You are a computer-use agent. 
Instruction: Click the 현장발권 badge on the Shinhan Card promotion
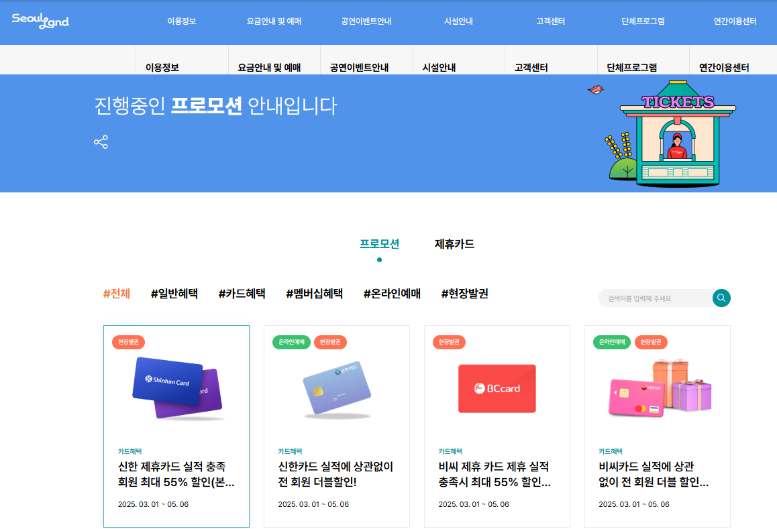(128, 342)
